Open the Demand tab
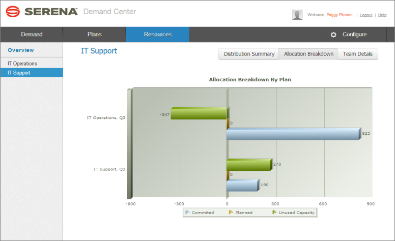Image resolution: width=395 pixels, height=241 pixels. (x=32, y=35)
